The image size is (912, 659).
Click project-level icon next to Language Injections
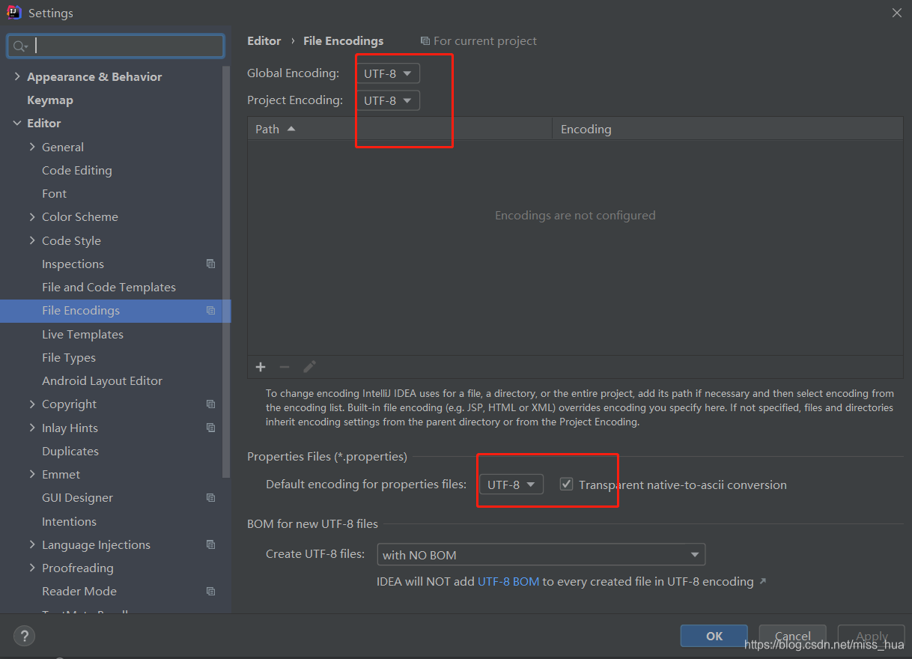pos(210,544)
